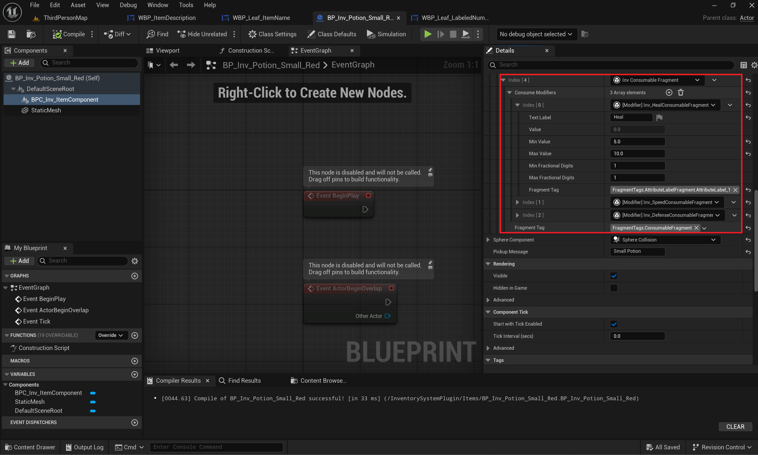The width and height of the screenshot is (758, 455).
Task: Open the Tools menu
Action: pyautogui.click(x=186, y=5)
